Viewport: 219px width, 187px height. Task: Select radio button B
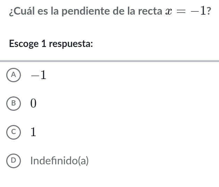(x=14, y=103)
